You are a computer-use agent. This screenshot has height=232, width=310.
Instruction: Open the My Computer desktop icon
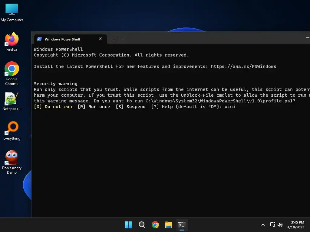(x=12, y=13)
